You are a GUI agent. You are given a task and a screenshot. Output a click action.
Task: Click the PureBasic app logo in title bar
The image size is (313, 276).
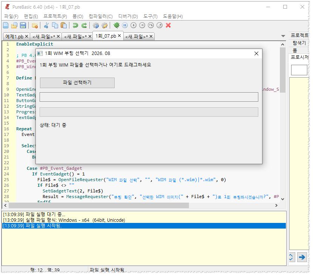pos(8,7)
